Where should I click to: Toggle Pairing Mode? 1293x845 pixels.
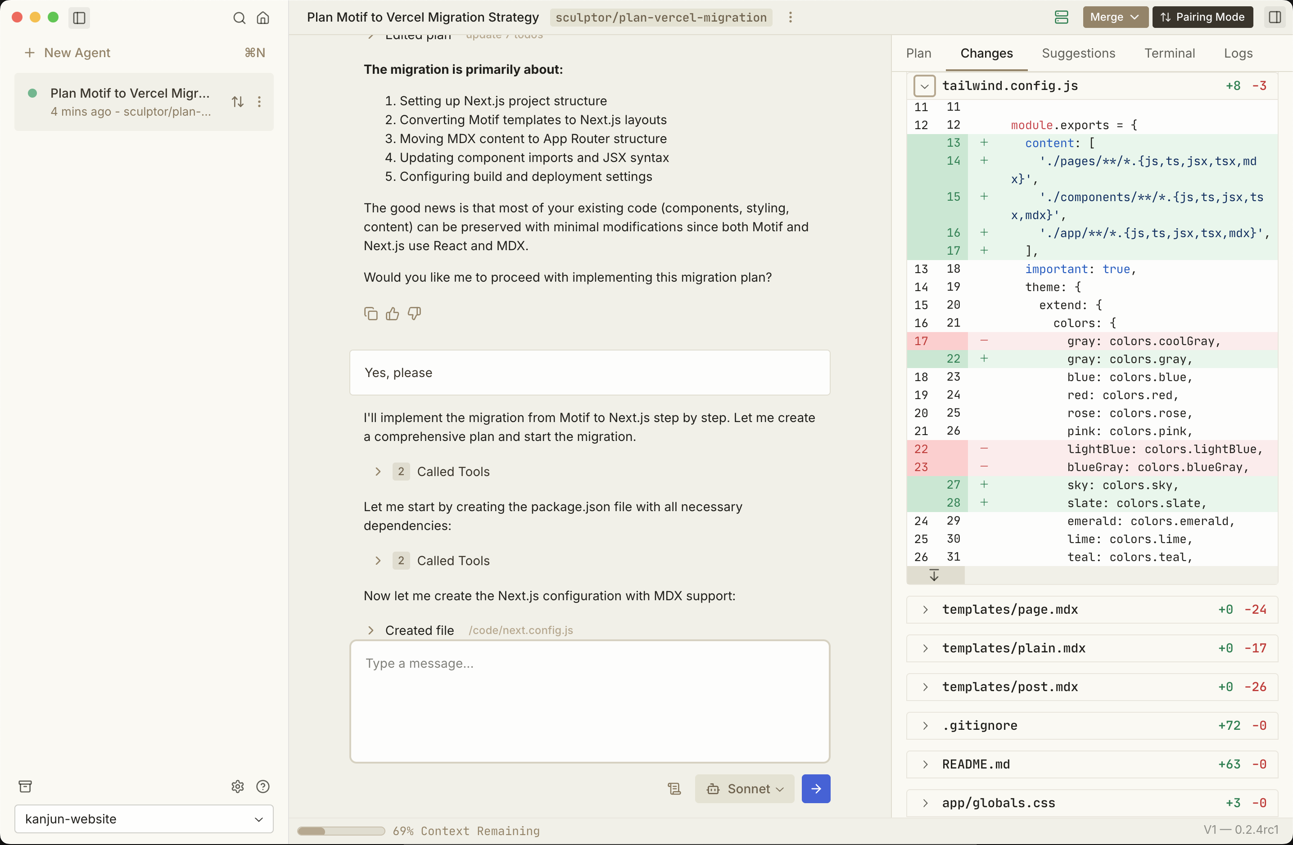pyautogui.click(x=1202, y=18)
